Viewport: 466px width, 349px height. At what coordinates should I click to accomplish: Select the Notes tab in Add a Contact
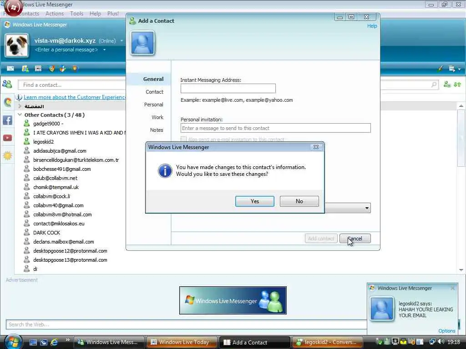[157, 130]
